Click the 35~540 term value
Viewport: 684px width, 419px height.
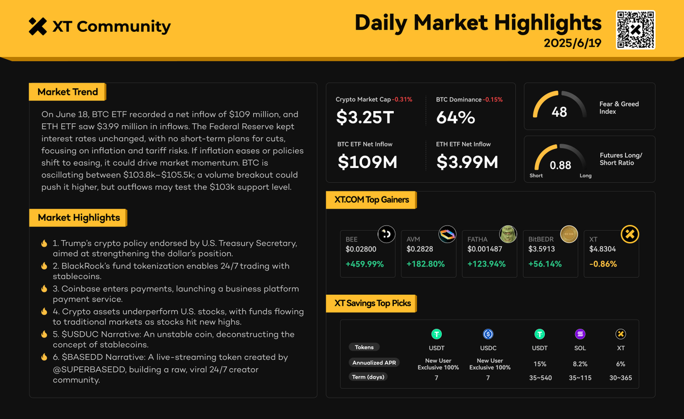539,378
